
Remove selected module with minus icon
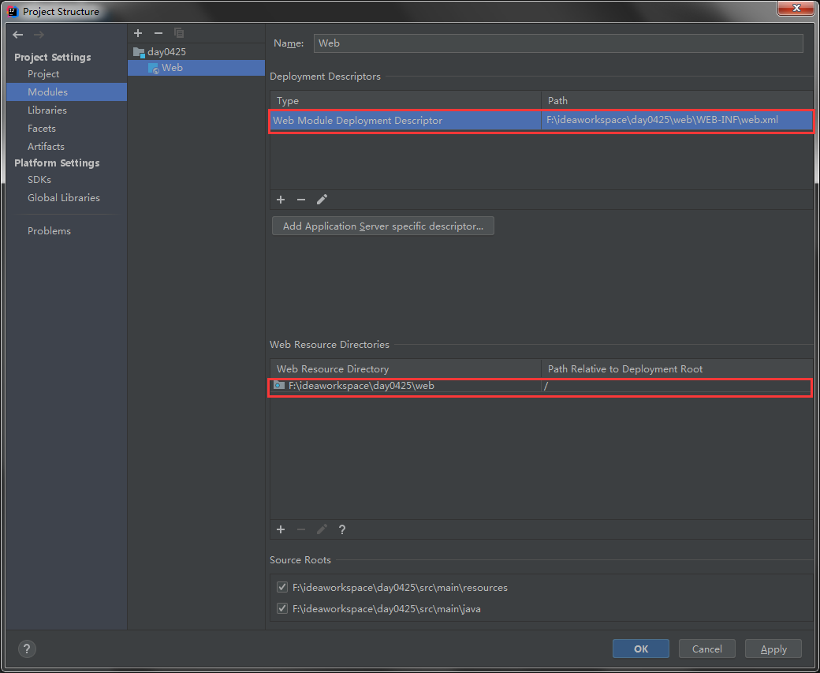click(158, 33)
